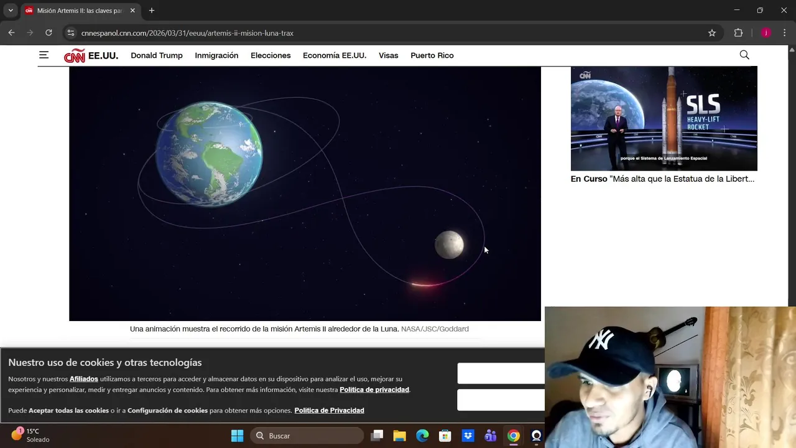Launch Microsoft Edge from the taskbar
796x448 pixels.
coord(422,436)
